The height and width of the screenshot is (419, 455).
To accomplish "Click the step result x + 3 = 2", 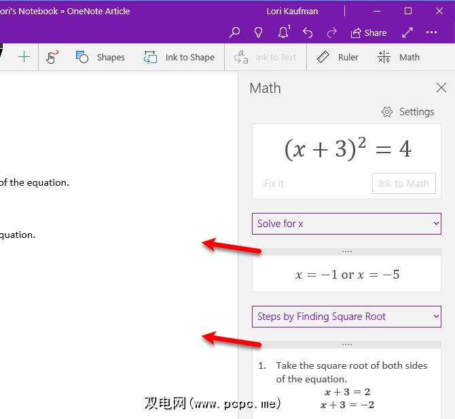I will coord(347,392).
